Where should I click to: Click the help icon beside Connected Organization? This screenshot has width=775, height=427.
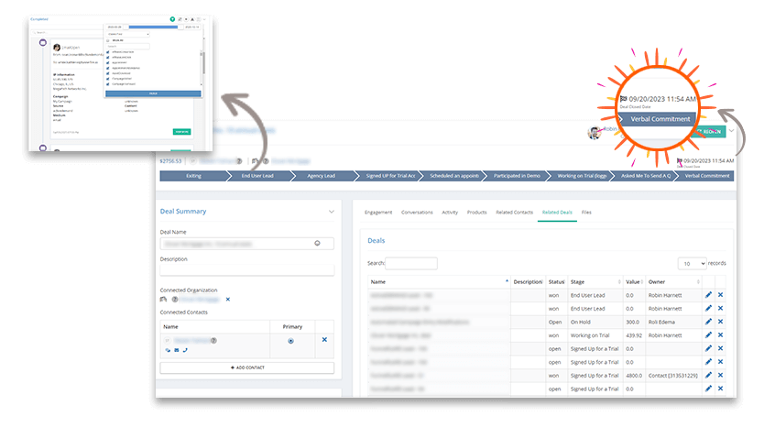click(x=174, y=299)
